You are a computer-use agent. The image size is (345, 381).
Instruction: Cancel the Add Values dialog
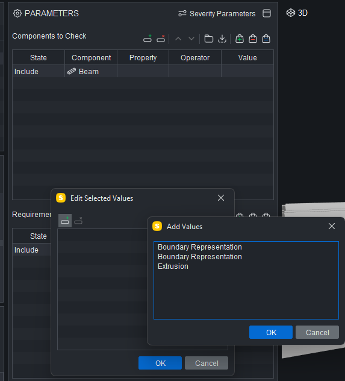coord(317,332)
